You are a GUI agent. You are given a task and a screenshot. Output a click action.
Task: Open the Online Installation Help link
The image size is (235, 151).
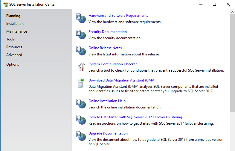pyautogui.click(x=107, y=101)
